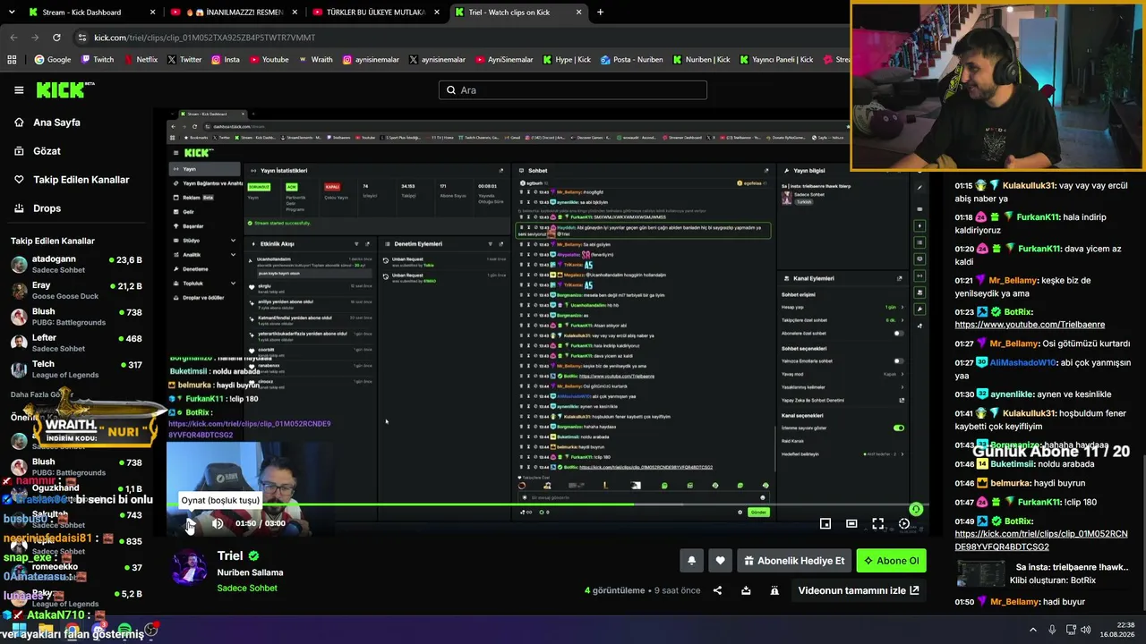The width and height of the screenshot is (1146, 644).
Task: Open the browser tab search chevron
Action: tap(13, 13)
